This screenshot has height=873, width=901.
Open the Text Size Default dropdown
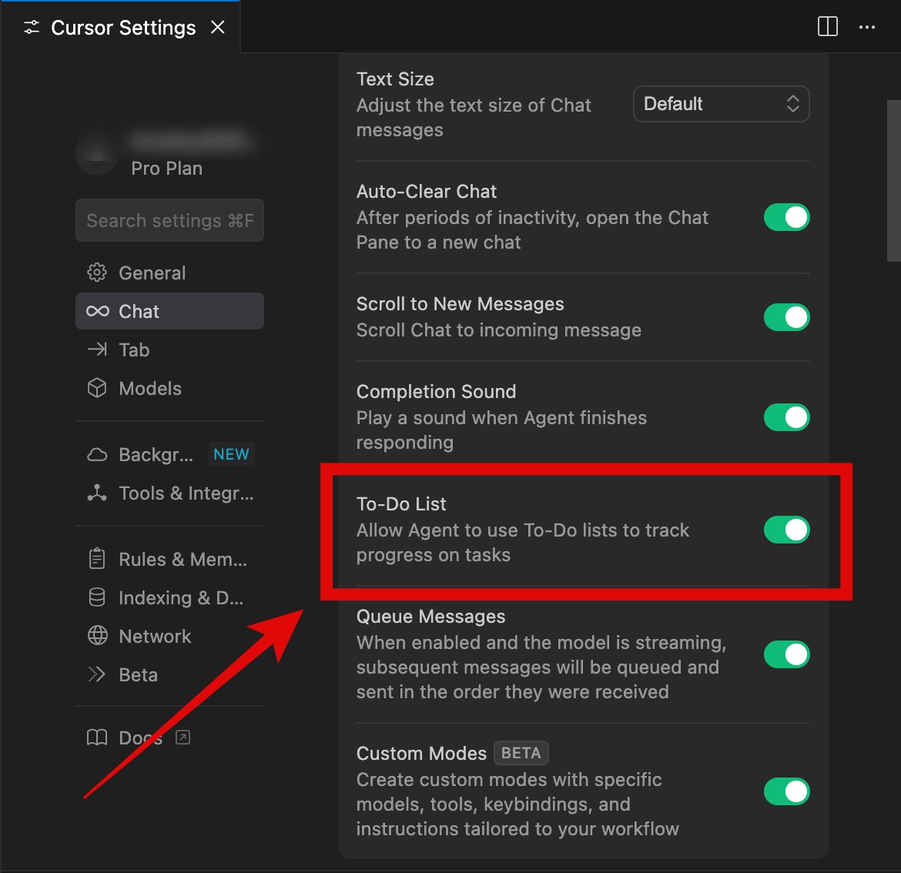[721, 104]
